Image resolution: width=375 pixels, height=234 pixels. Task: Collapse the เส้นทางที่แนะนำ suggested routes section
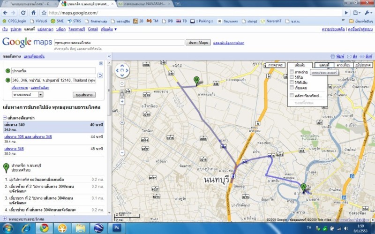(x=5, y=118)
